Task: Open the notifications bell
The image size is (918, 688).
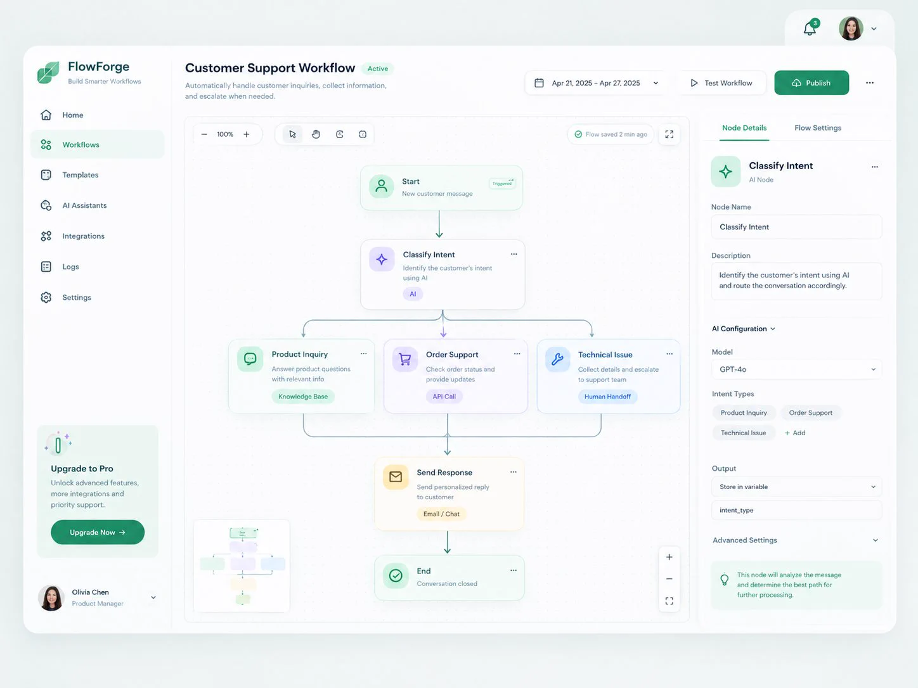Action: click(x=810, y=28)
